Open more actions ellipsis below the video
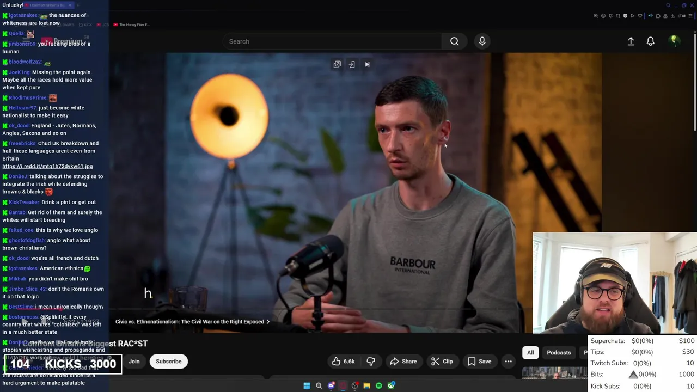 508,362
